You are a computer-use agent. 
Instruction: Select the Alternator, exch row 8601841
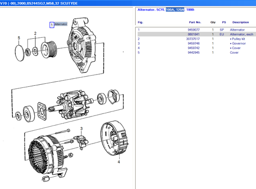pyautogui.click(x=197, y=34)
